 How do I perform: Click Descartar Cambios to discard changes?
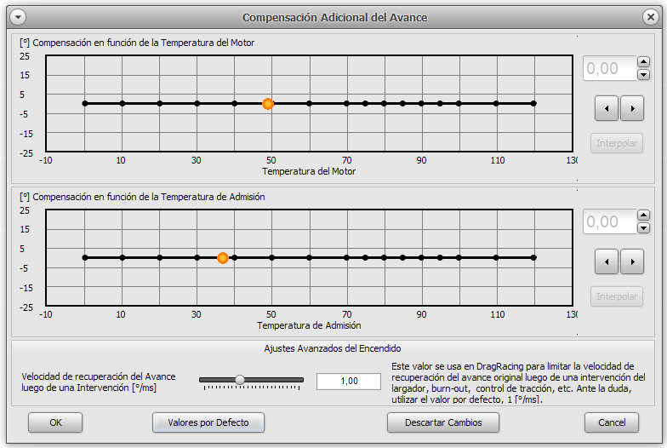pyautogui.click(x=443, y=422)
